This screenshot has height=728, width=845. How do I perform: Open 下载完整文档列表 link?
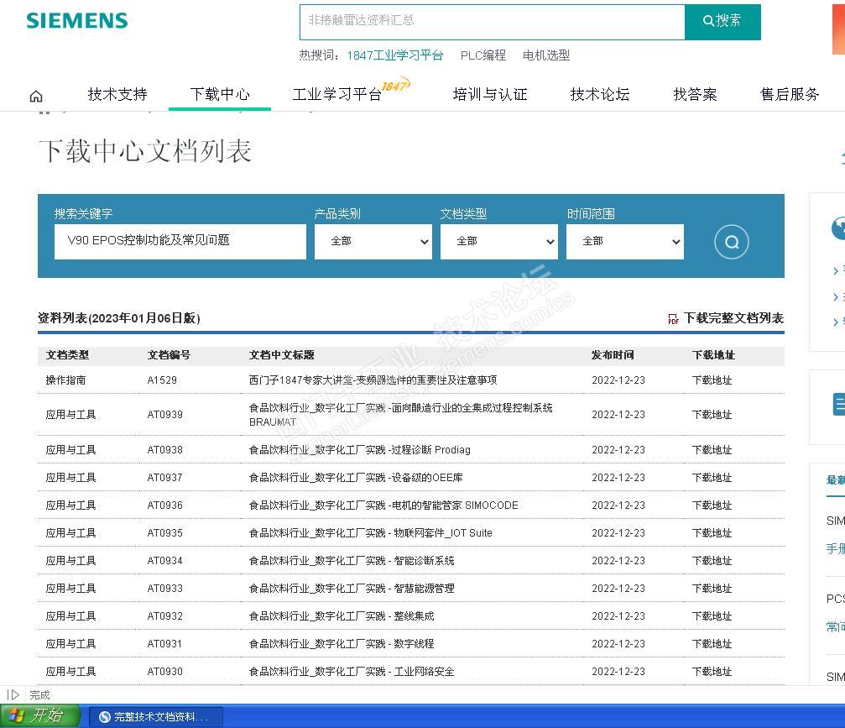click(733, 318)
